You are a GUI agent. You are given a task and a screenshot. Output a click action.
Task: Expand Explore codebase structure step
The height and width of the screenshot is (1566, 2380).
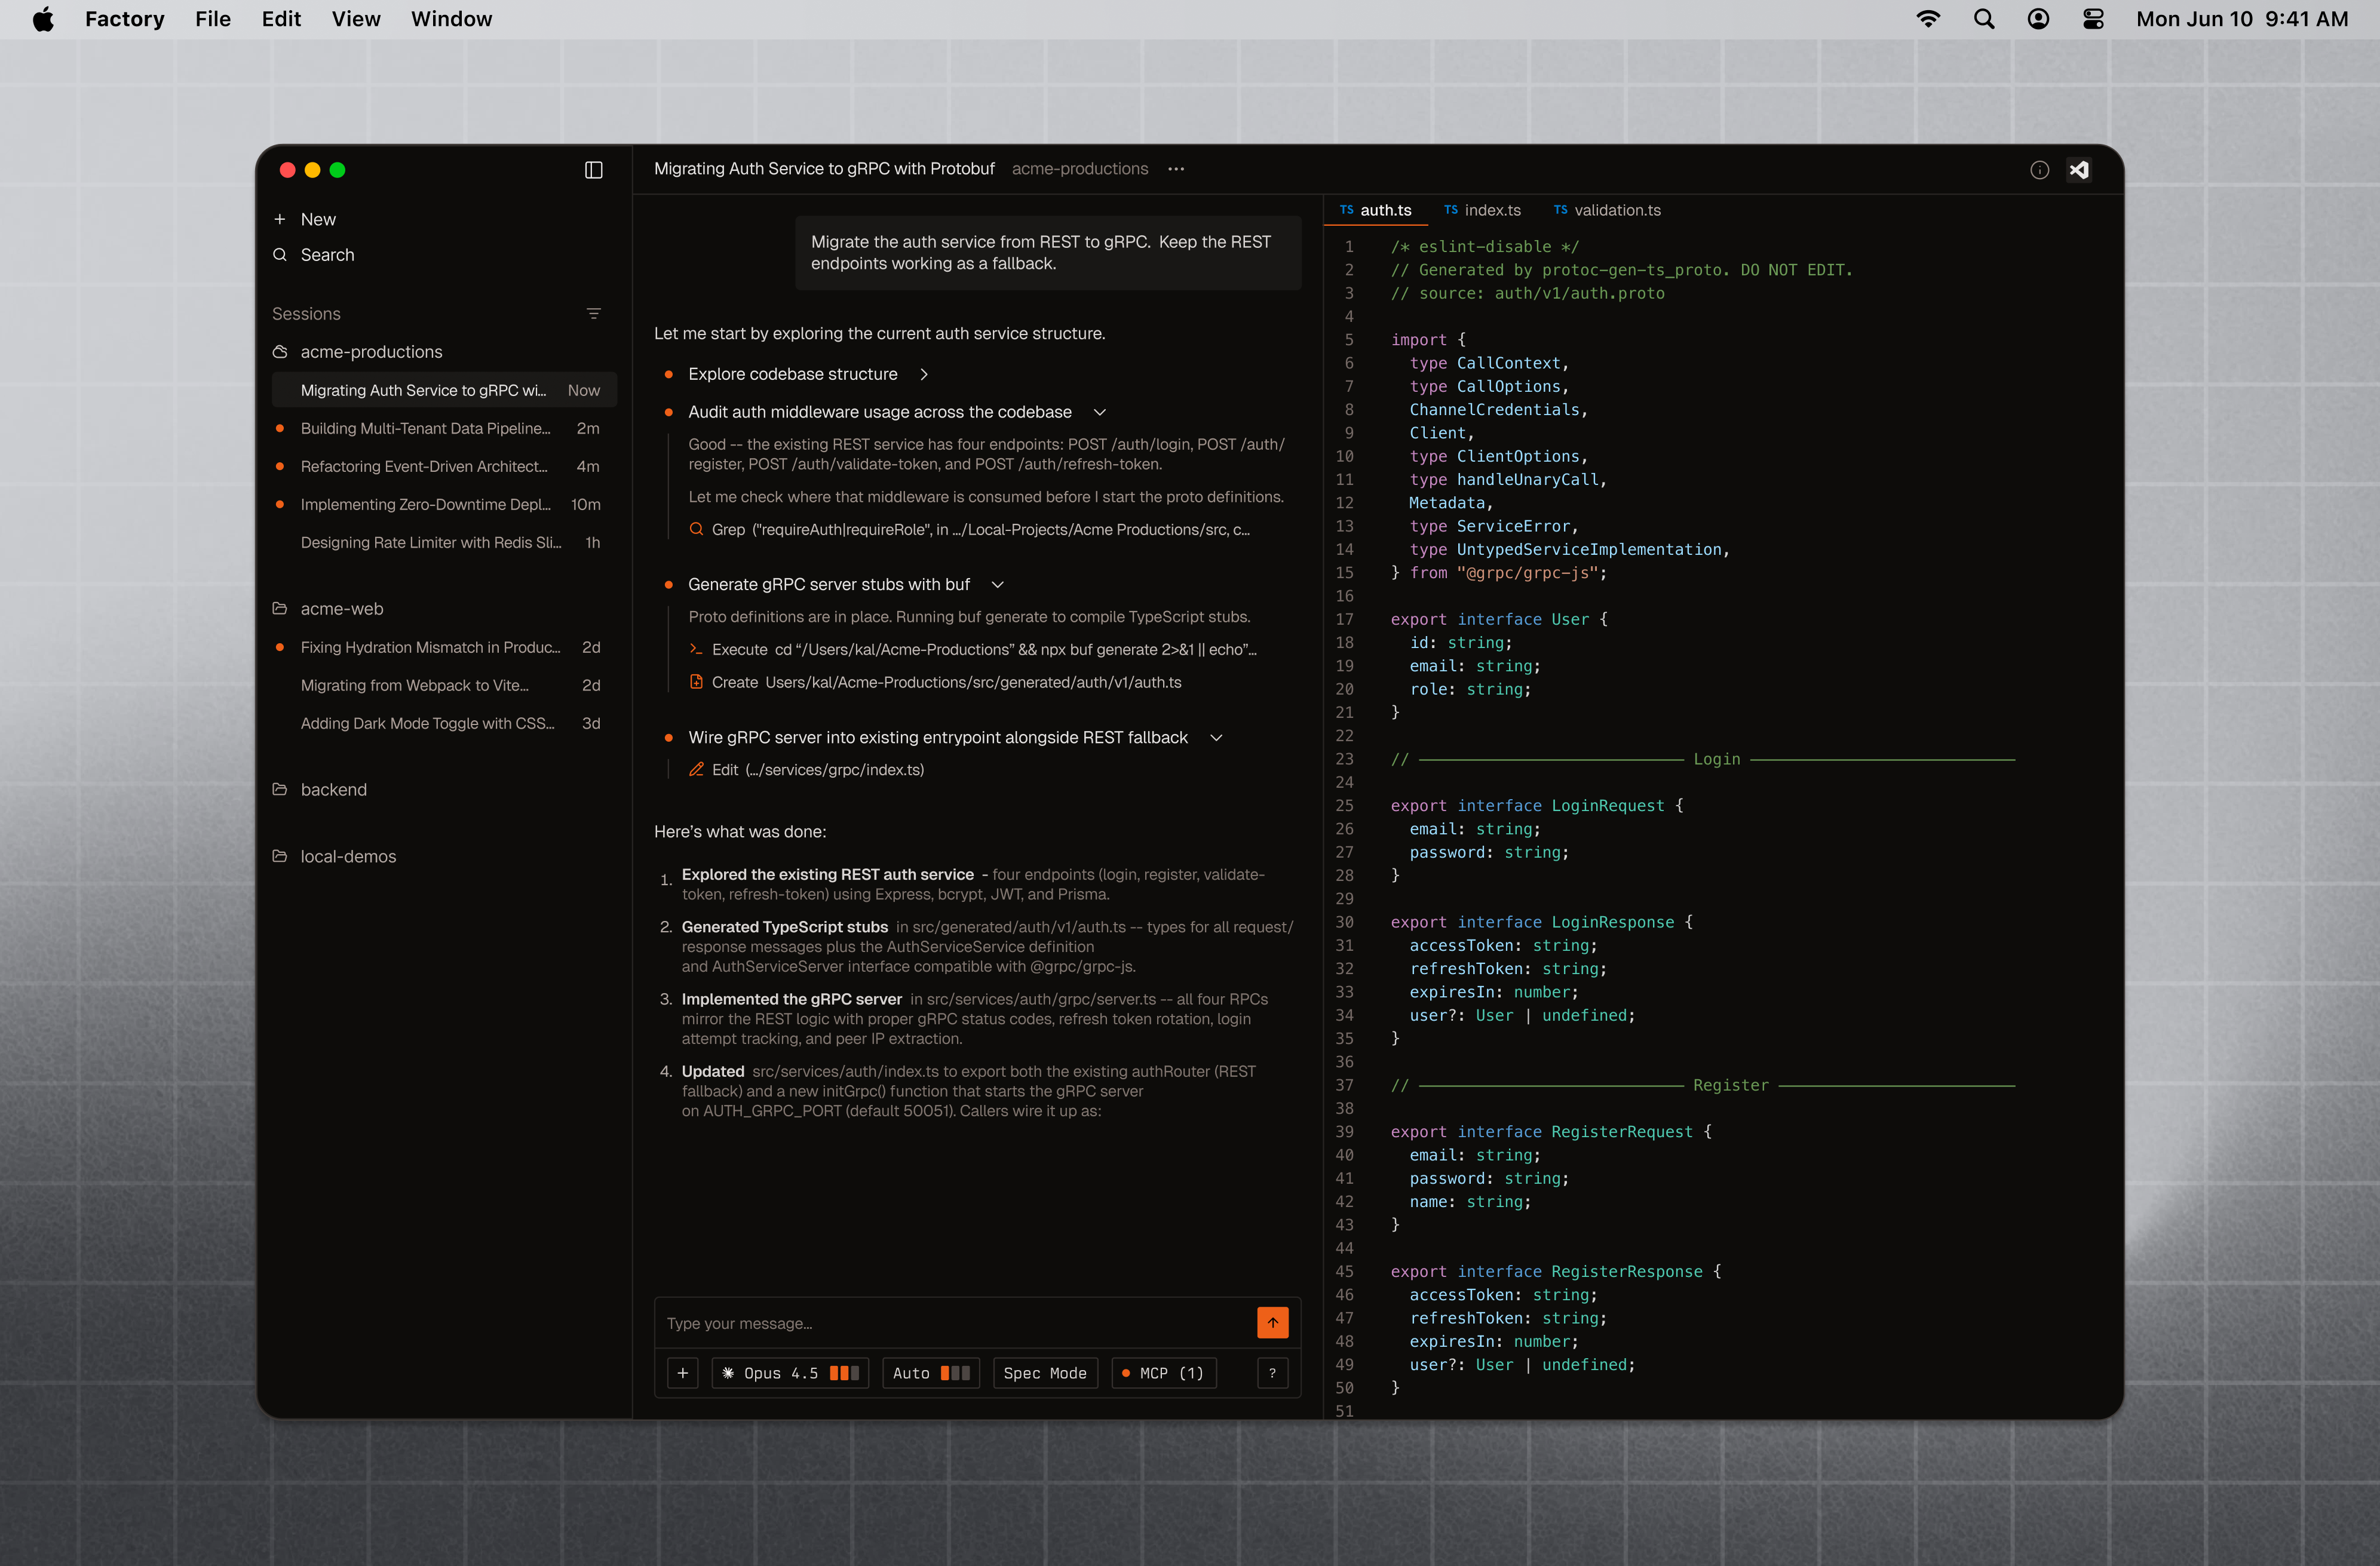pyautogui.click(x=924, y=374)
